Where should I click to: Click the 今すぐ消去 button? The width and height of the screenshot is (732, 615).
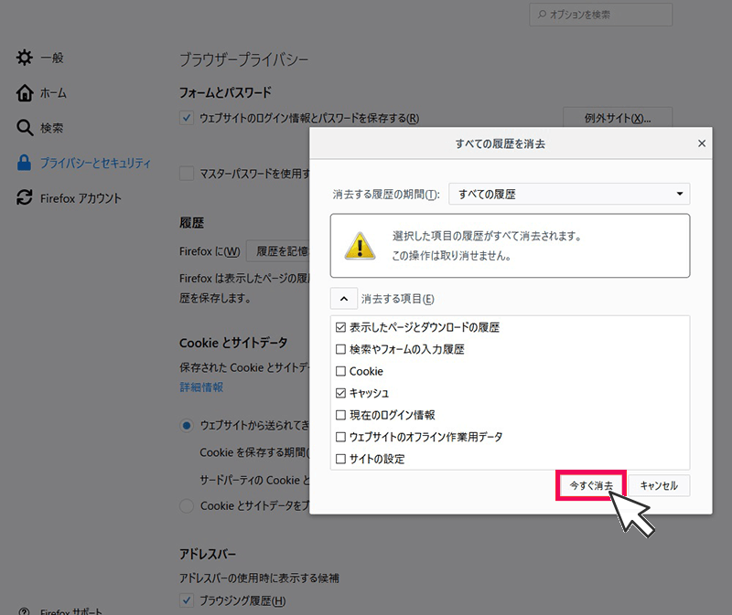(590, 485)
